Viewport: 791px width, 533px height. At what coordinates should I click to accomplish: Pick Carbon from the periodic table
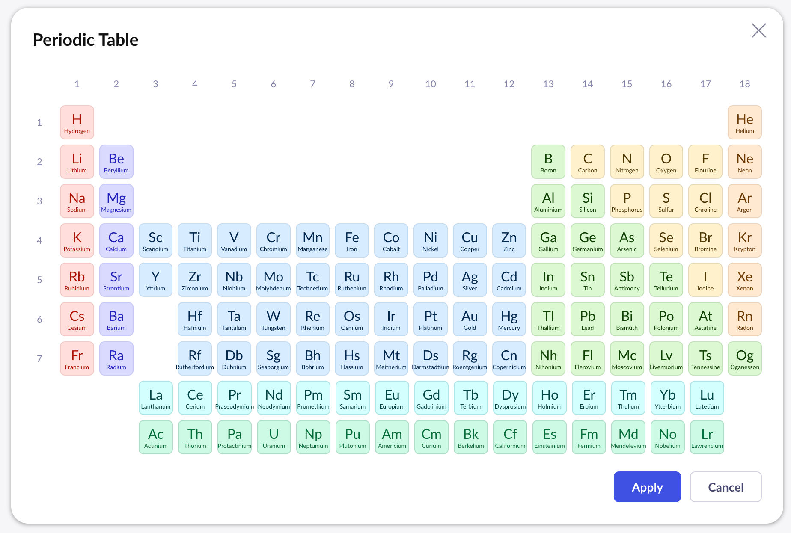coord(587,162)
